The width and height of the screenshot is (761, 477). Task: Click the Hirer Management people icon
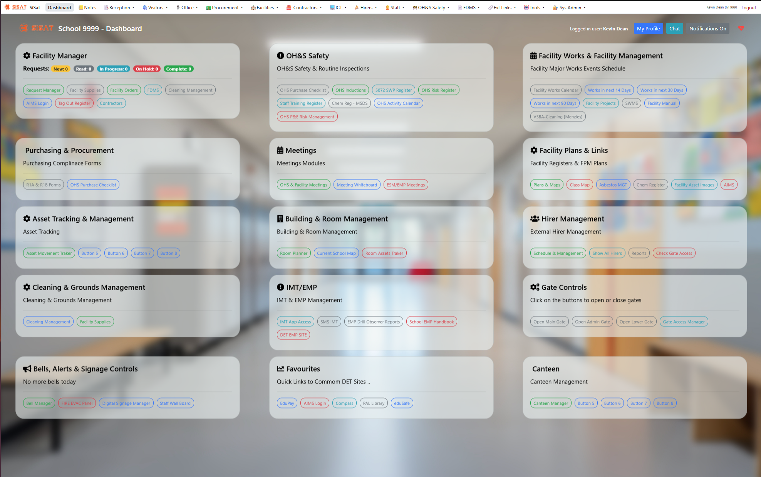point(535,219)
